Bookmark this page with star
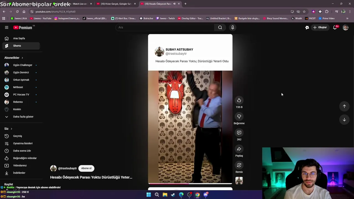Screen dimensions: 354x199 304,12
